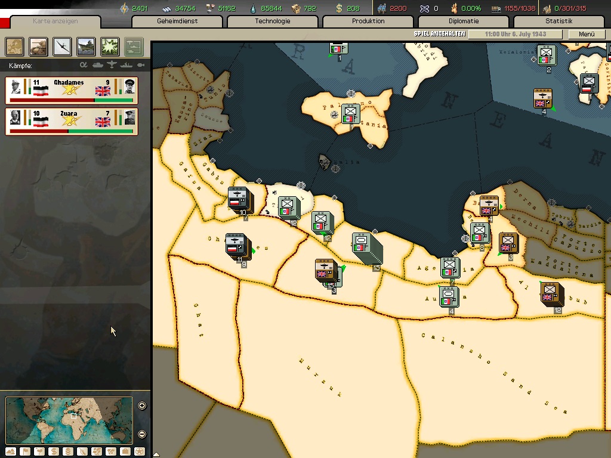Viewport: 611px width, 458px height.
Task: Open the Ghadames battle entry
Action: point(72,91)
